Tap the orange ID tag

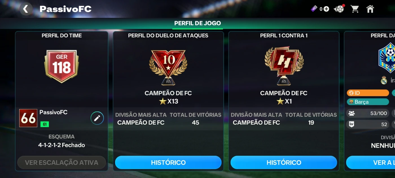coord(368,93)
